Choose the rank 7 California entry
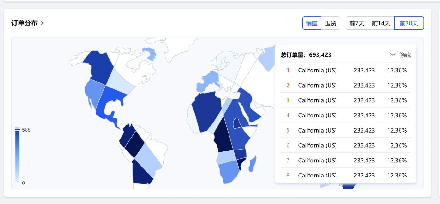 [346, 161]
